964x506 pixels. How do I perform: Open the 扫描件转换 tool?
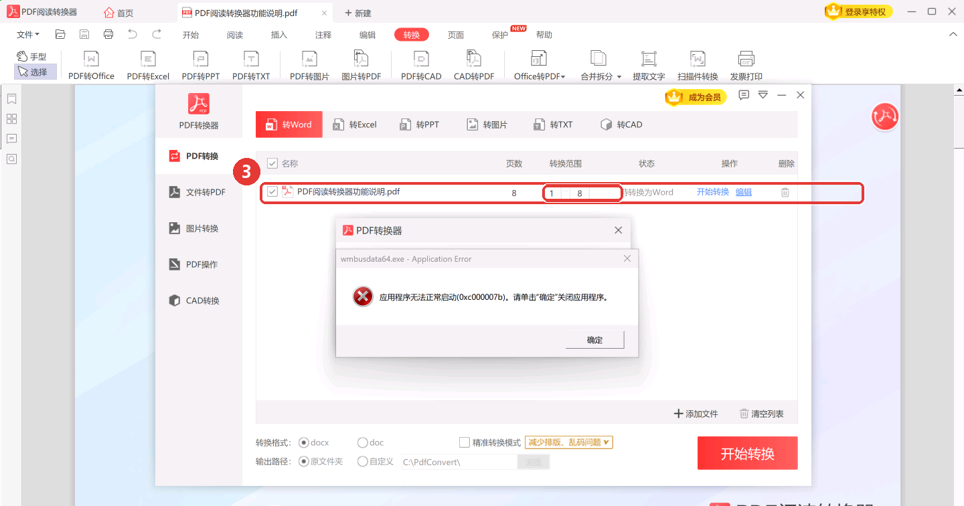tap(698, 66)
